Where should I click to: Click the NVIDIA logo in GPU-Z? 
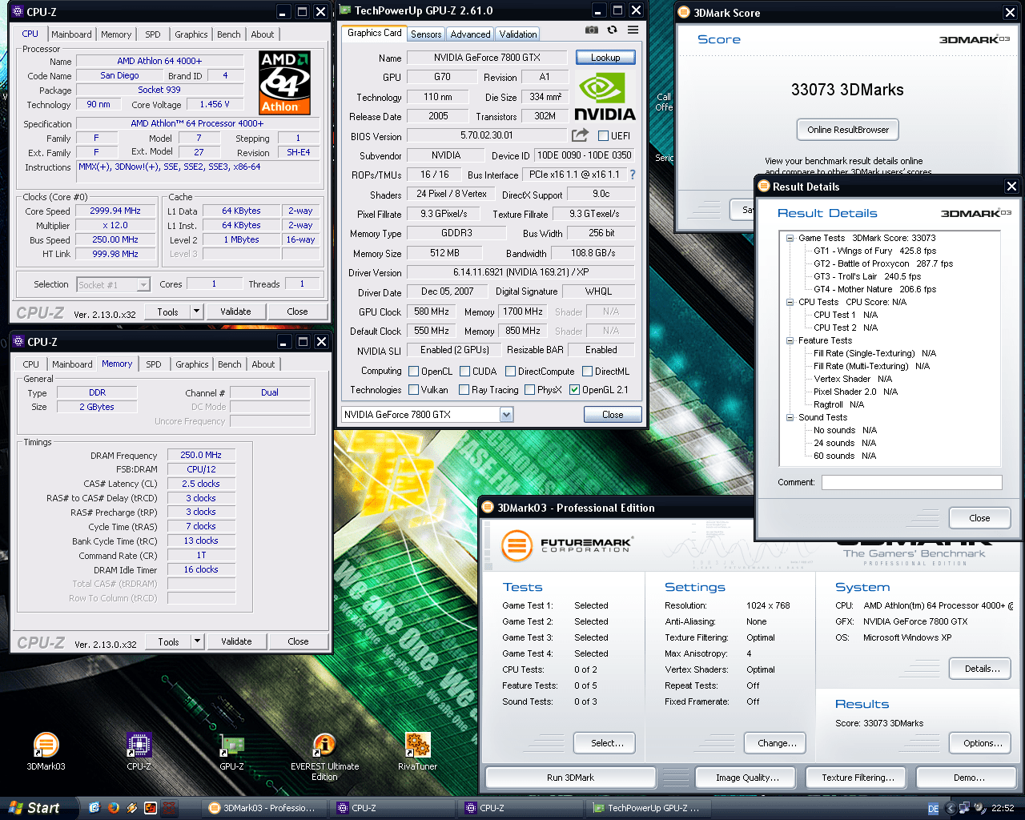coord(605,96)
